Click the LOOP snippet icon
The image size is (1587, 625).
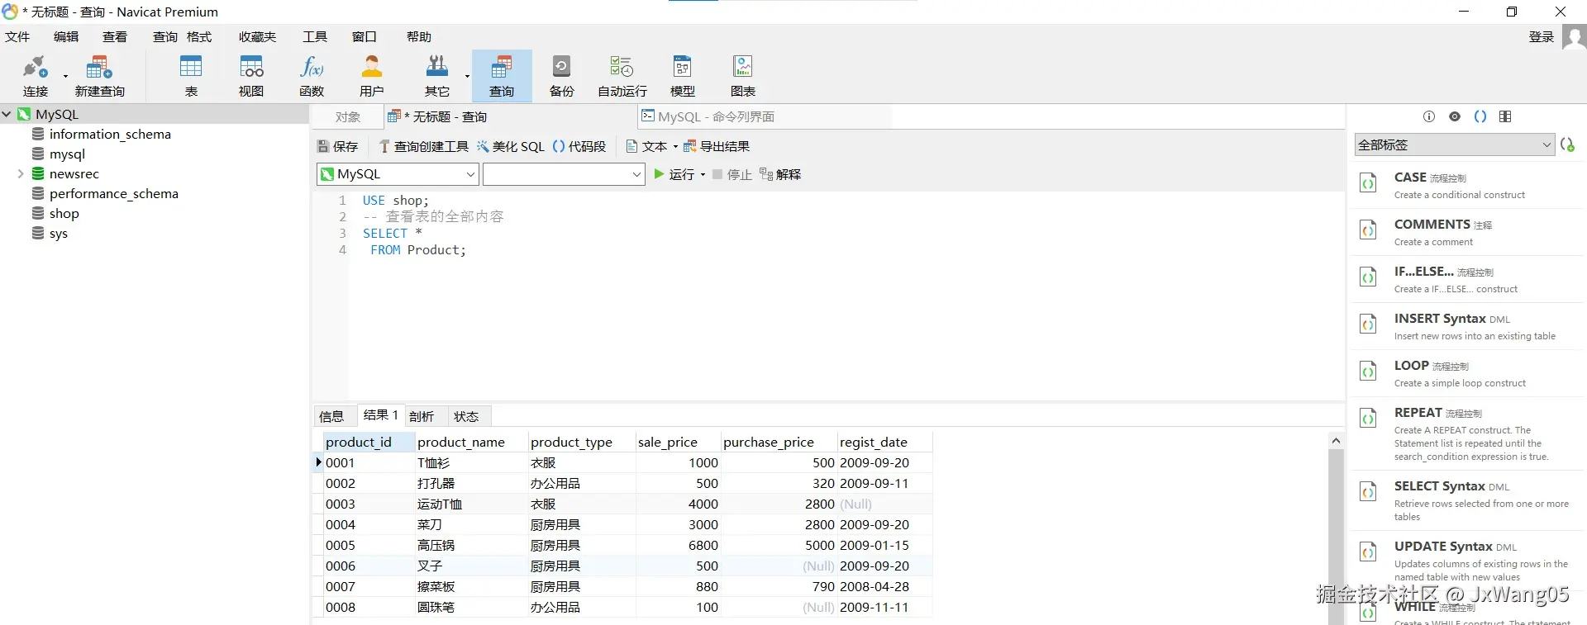tap(1368, 372)
